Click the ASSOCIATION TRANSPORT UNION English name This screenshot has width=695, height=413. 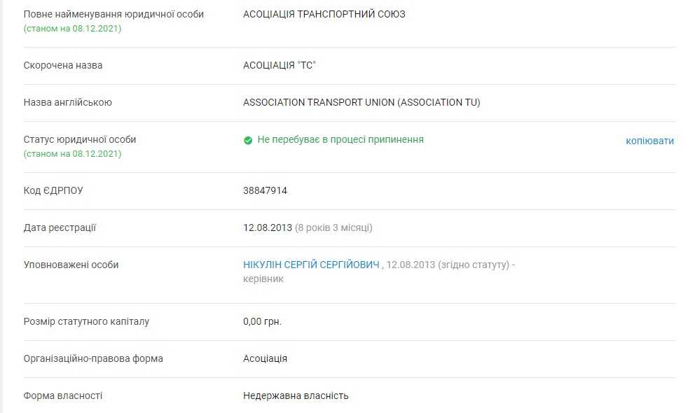[x=362, y=102]
